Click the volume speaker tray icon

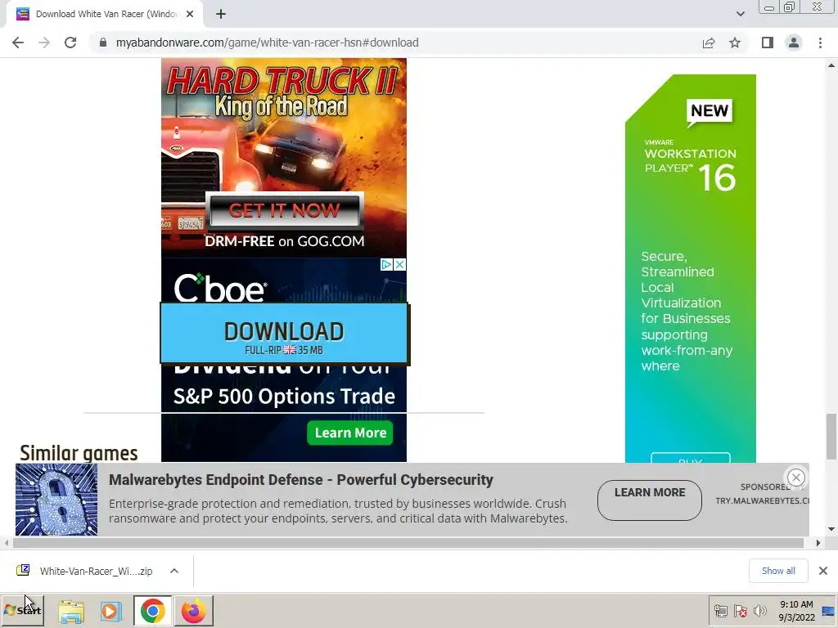(759, 611)
